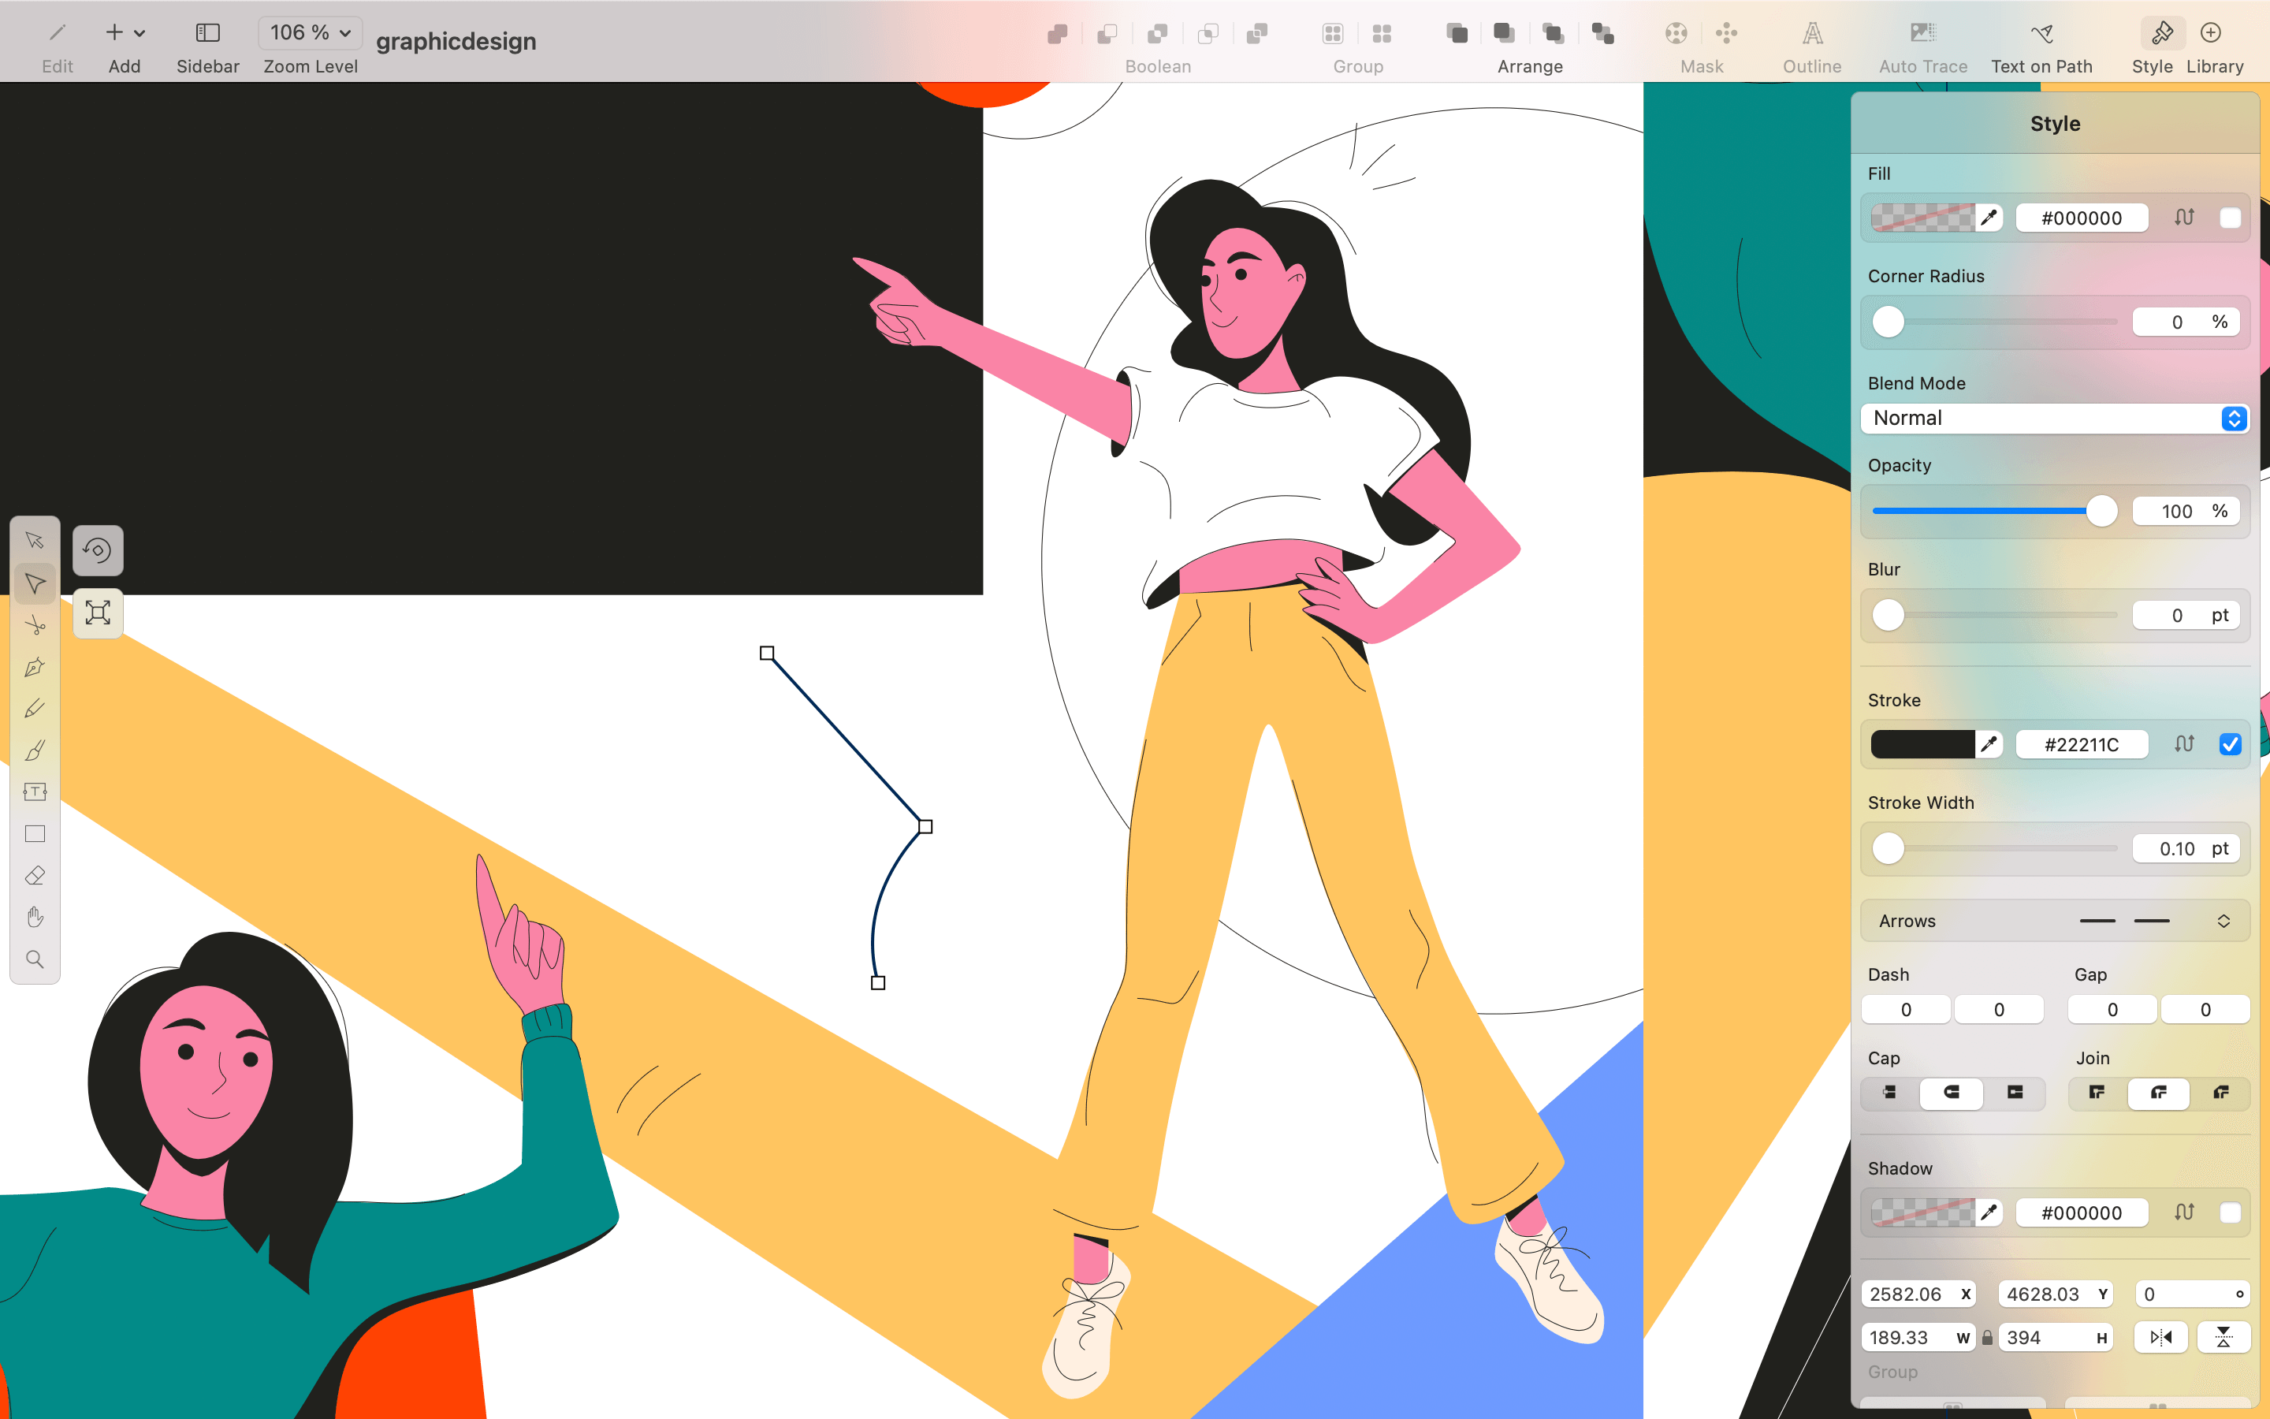Select the miter Join style
The image size is (2270, 1419).
[x=2097, y=1093]
